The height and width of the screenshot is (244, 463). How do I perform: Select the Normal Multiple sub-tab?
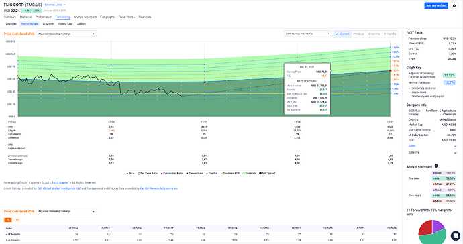30,24
